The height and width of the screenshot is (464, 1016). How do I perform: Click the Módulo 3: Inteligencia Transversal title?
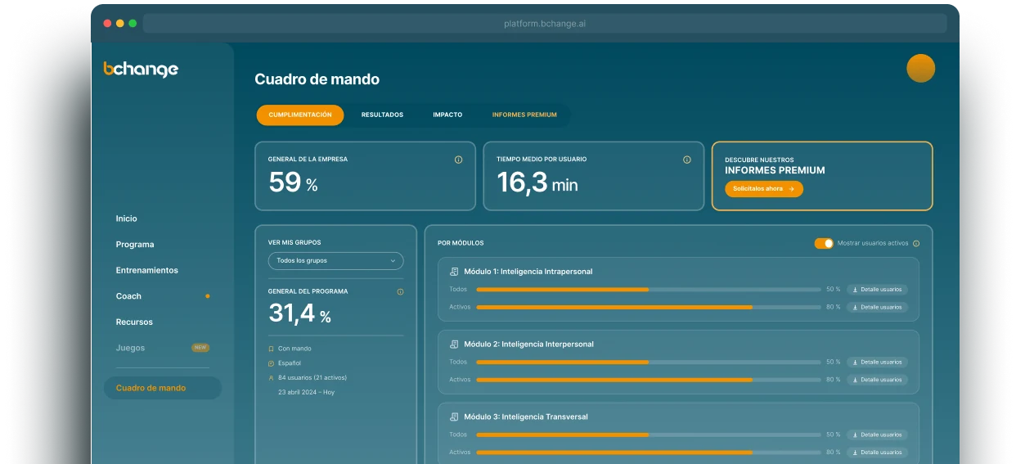[526, 417]
